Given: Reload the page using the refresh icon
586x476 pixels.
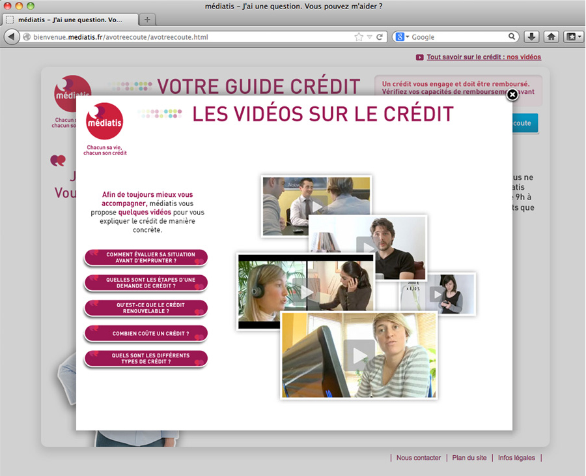Looking at the screenshot, I should point(379,37).
